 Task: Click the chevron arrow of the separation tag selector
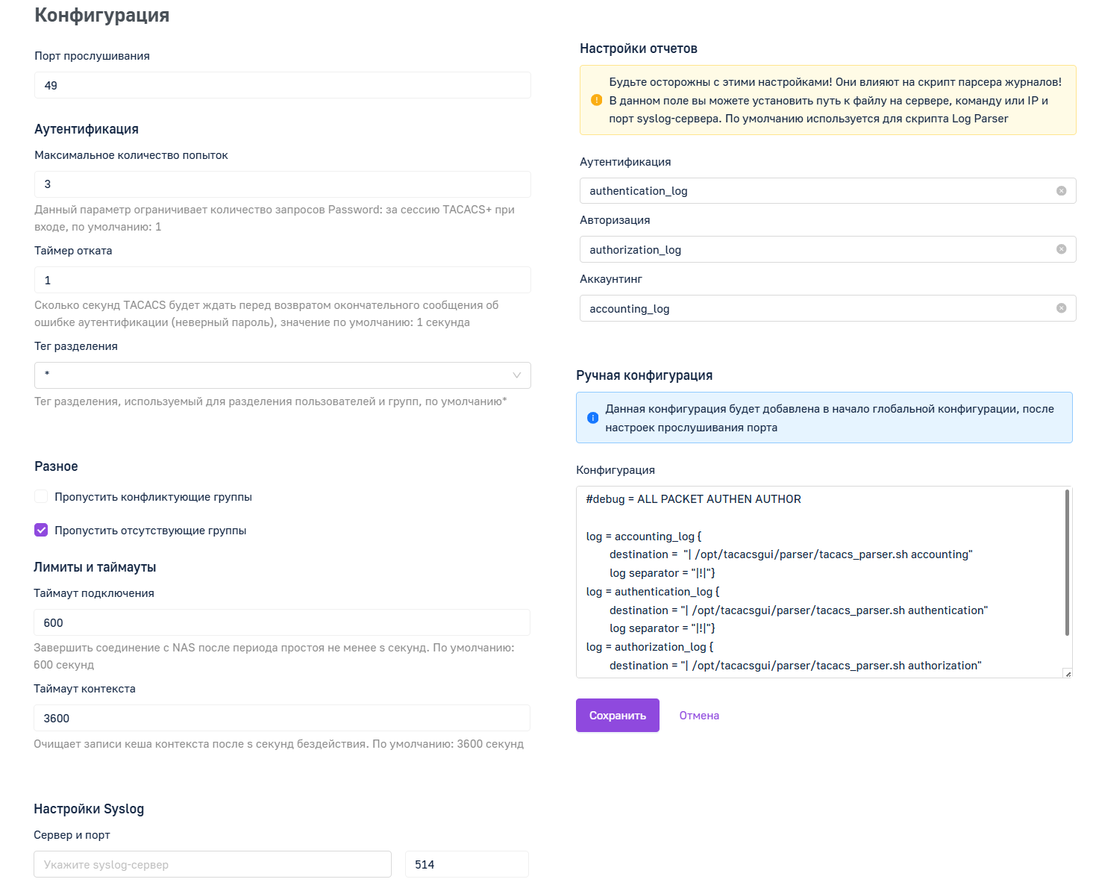(x=516, y=375)
